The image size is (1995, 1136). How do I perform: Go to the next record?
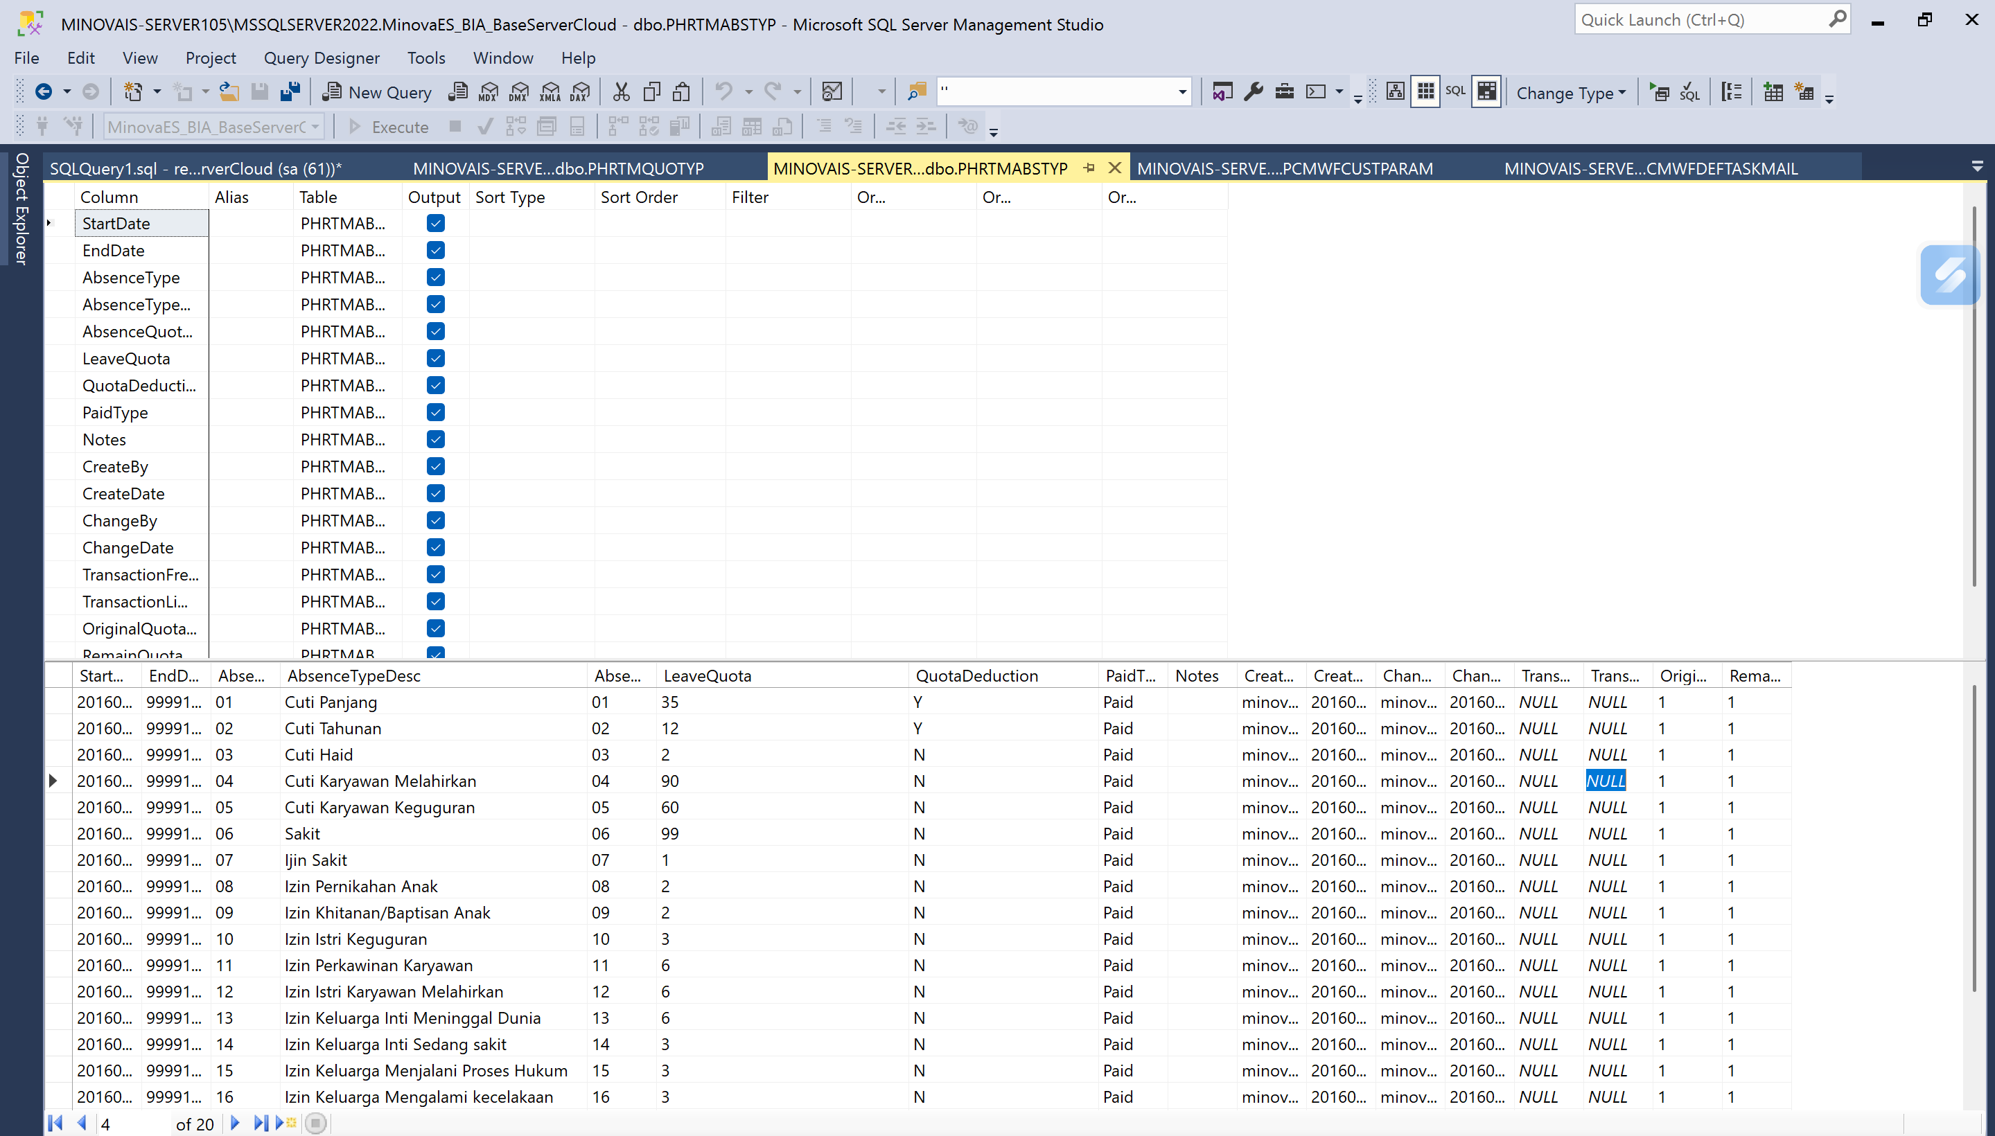(234, 1124)
